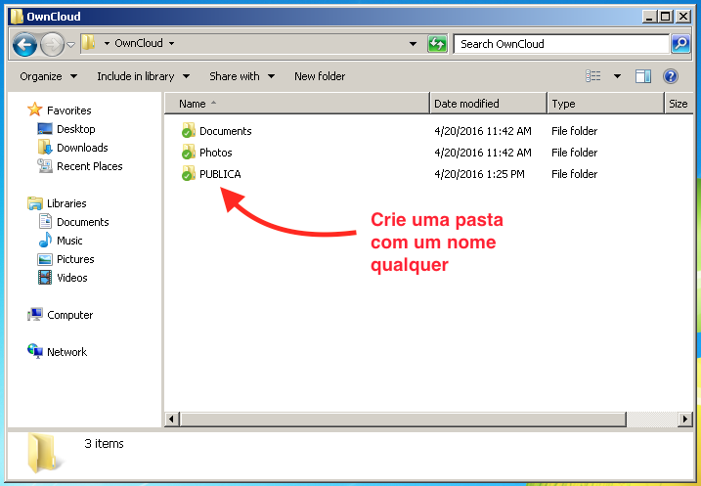701x486 pixels.
Task: Click the magnifier search icon
Action: coord(680,44)
